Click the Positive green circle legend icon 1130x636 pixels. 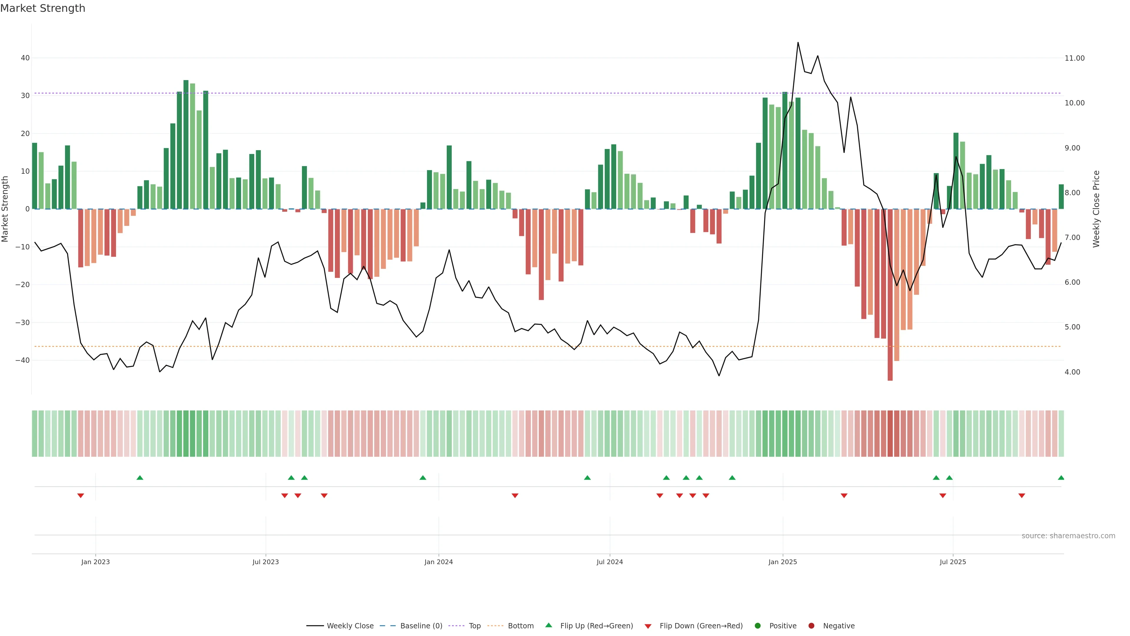tap(757, 626)
